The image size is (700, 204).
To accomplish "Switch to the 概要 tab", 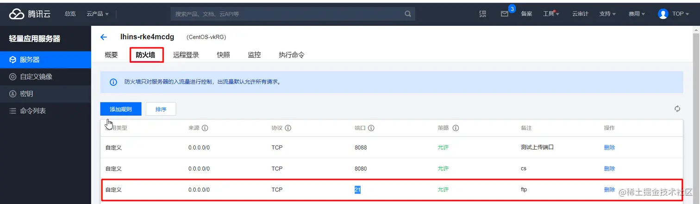I will coord(111,55).
